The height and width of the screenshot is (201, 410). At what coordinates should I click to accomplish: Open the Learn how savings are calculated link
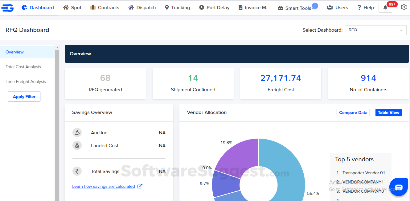pos(104,186)
